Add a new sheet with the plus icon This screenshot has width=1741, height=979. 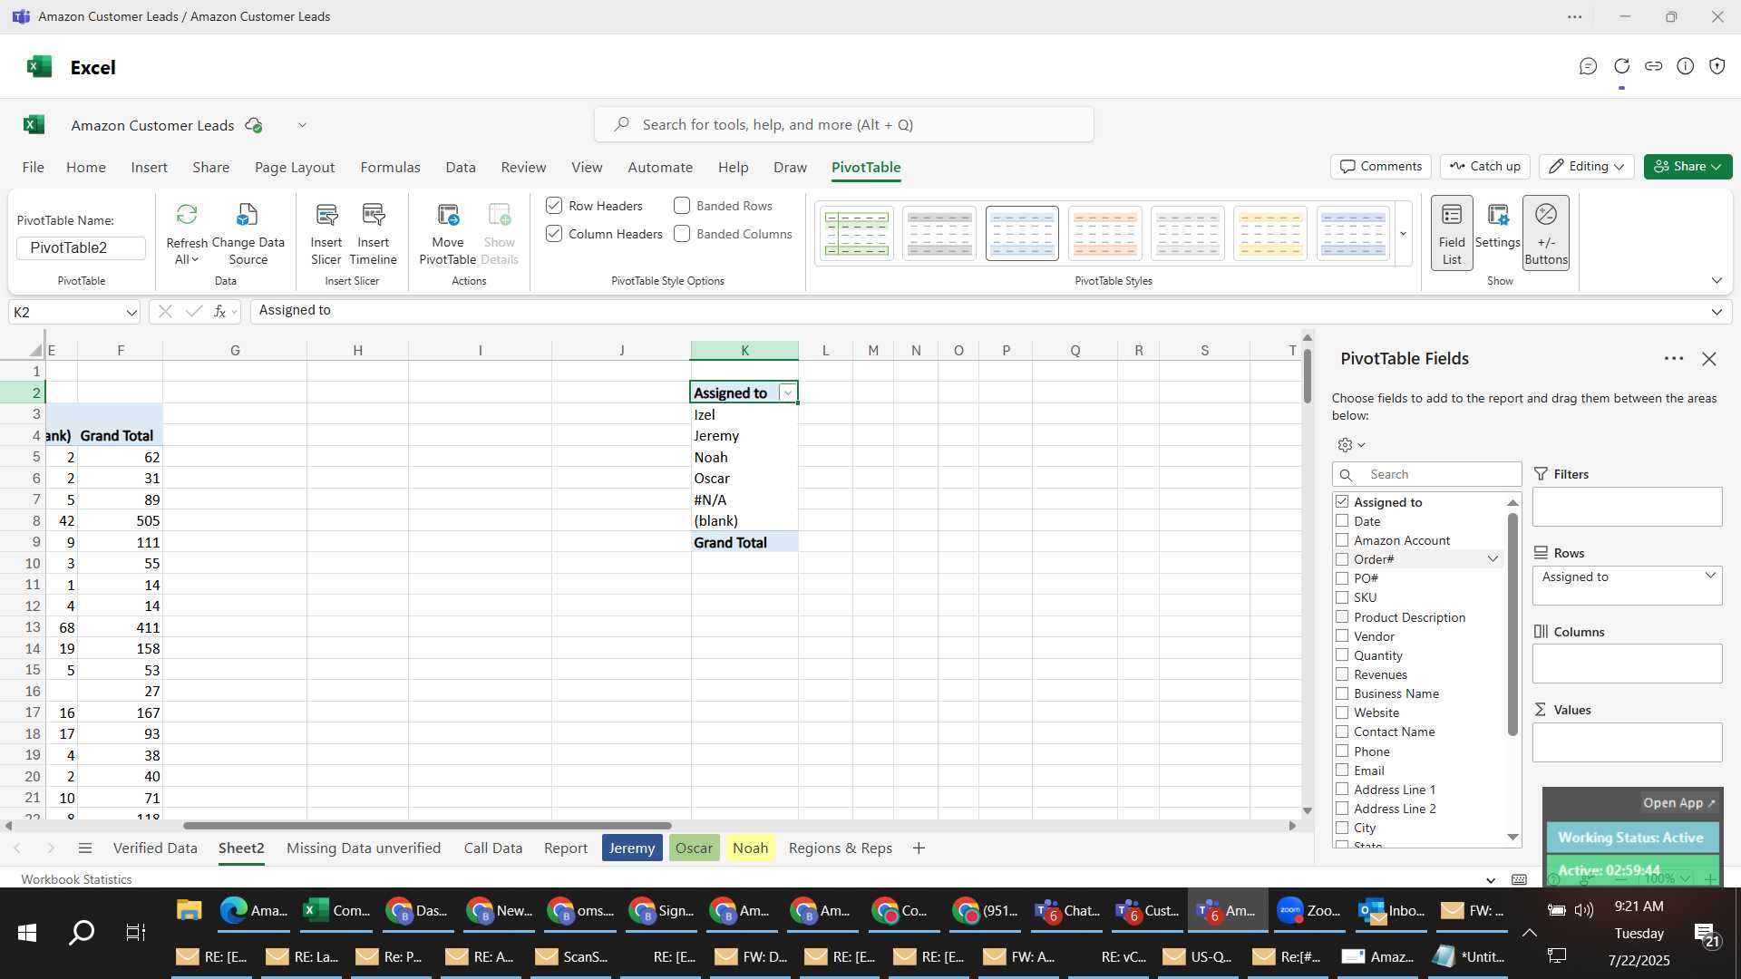(919, 848)
